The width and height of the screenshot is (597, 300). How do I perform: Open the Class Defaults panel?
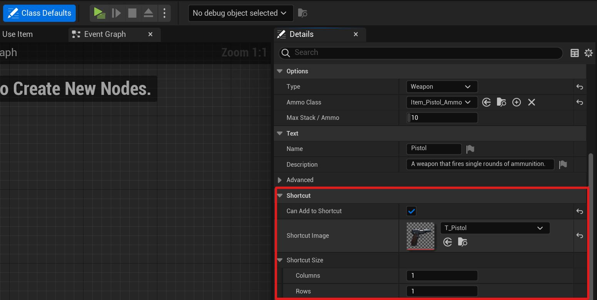point(39,13)
